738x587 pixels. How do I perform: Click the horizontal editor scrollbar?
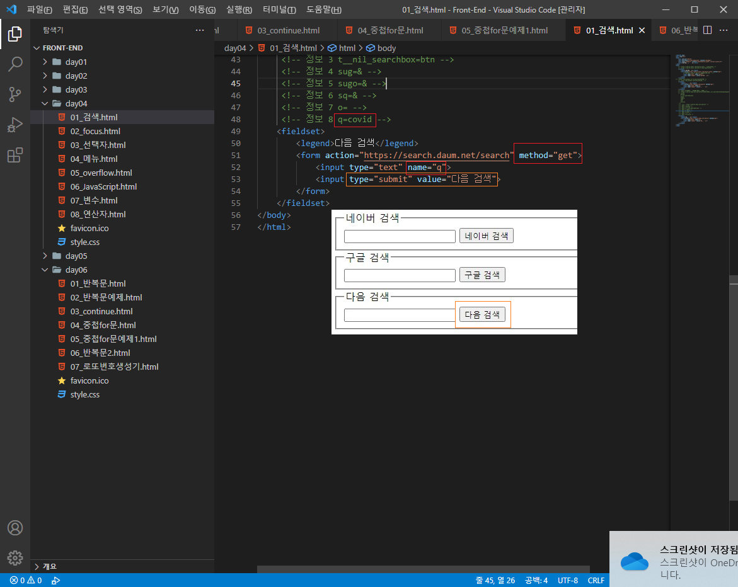[423, 569]
